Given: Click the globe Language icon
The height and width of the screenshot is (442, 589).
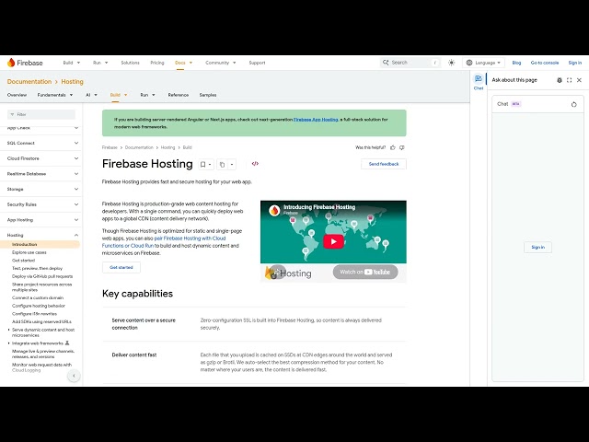Looking at the screenshot, I should tap(469, 63).
